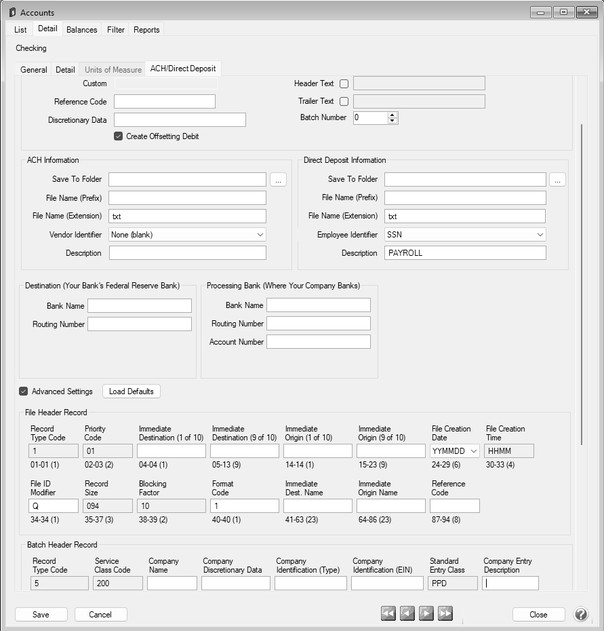Image resolution: width=604 pixels, height=631 pixels.
Task: Click the Close button
Action: click(538, 615)
